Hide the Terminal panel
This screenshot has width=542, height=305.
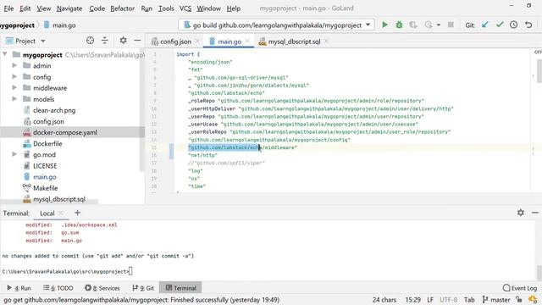coord(535,213)
